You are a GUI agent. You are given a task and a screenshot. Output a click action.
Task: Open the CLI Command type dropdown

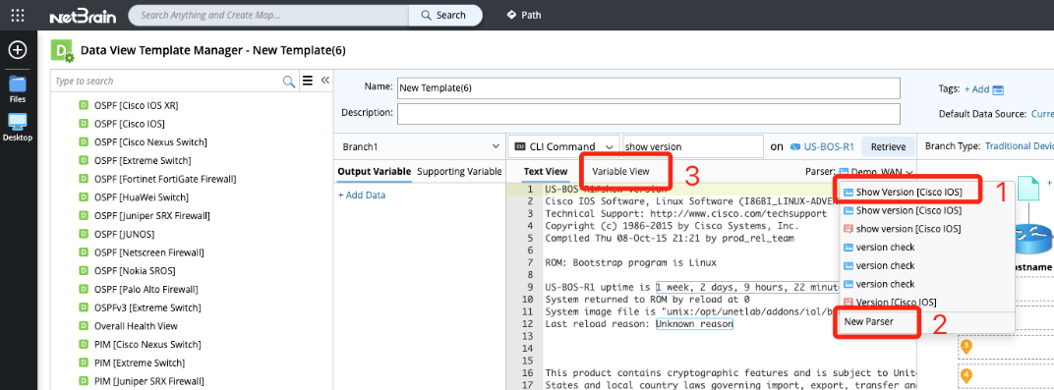564,146
